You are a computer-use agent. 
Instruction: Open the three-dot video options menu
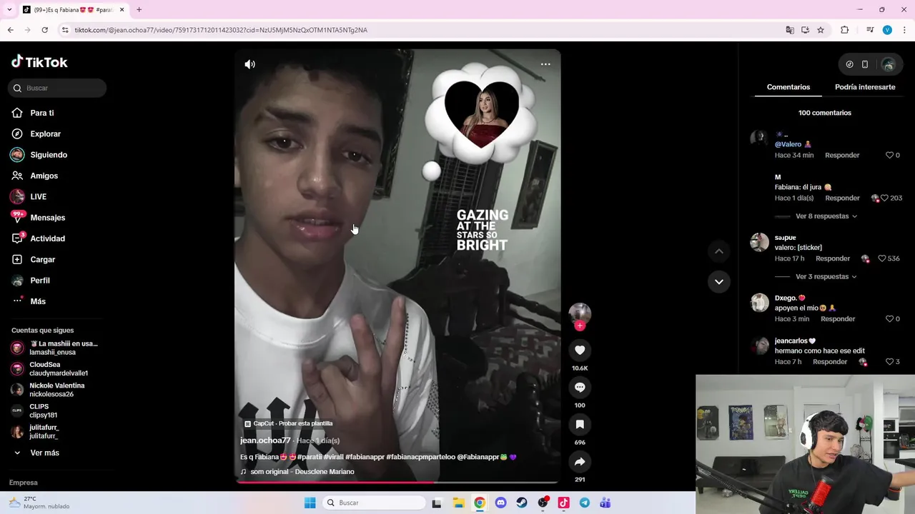[545, 64]
